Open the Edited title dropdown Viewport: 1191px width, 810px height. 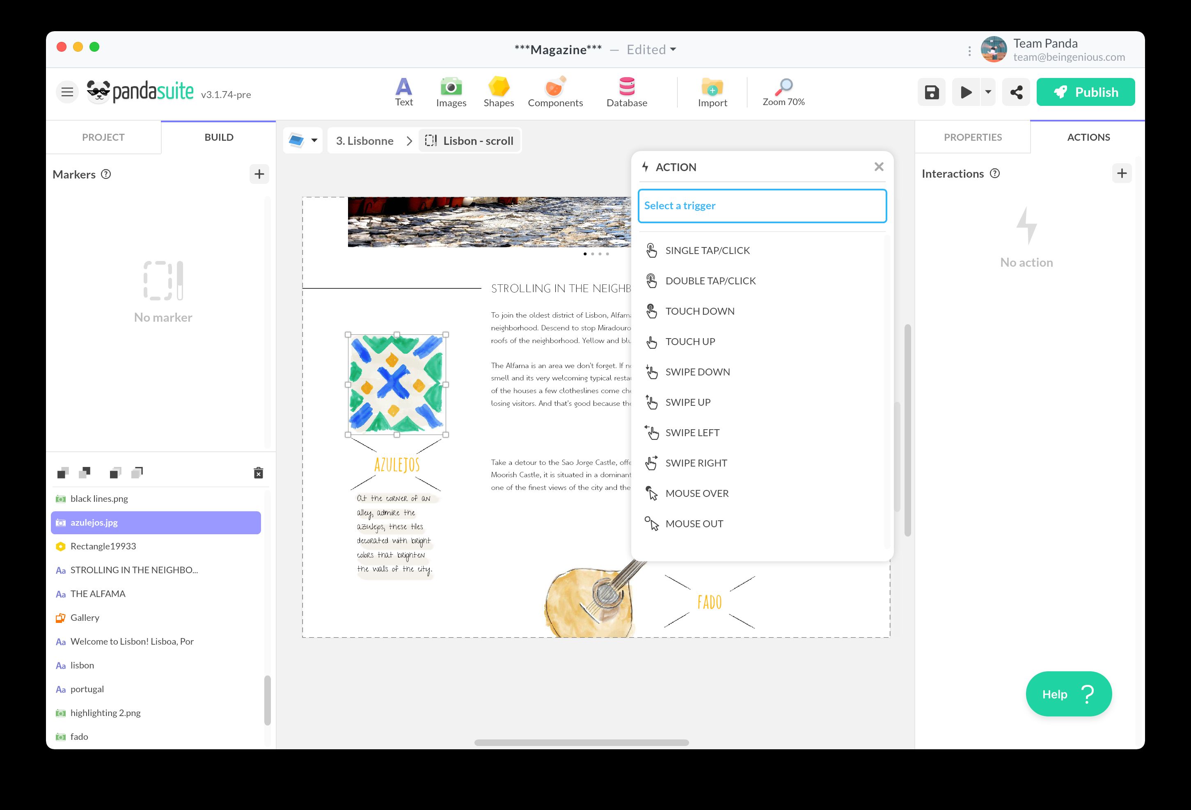click(x=673, y=50)
